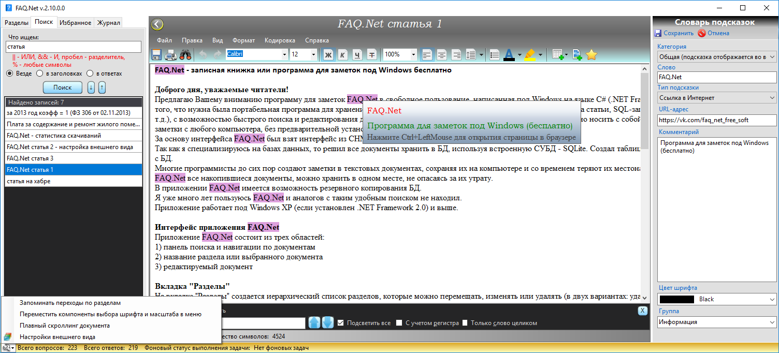Click the Save diskette icon in editor toolbar

pos(156,54)
